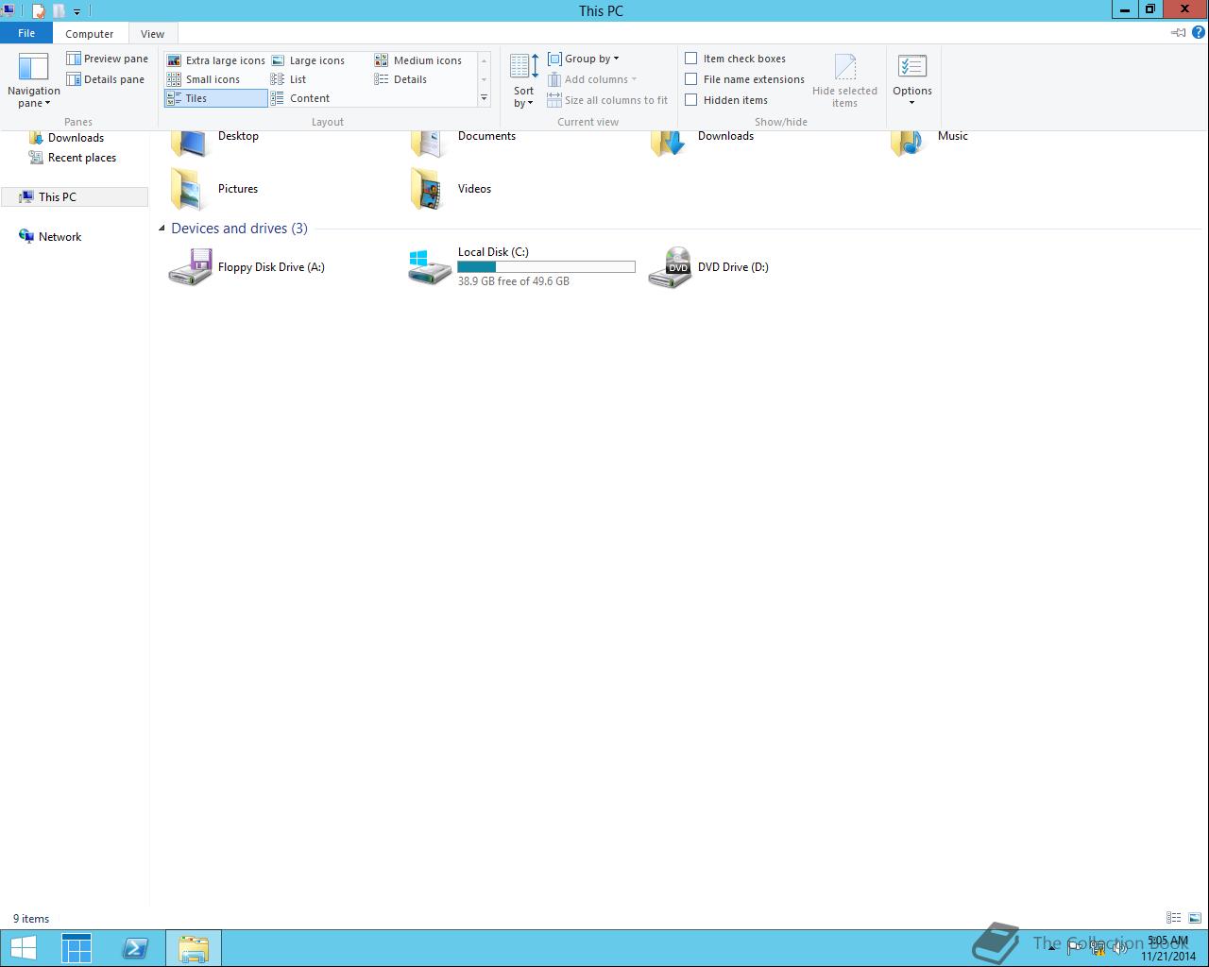Select Large icons layout

[308, 60]
